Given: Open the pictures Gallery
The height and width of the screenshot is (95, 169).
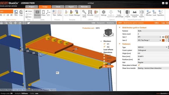Looking at the screenshot, I should click(x=59, y=13).
